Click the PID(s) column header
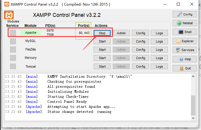The width and height of the screenshot is (201, 130). [50, 25]
